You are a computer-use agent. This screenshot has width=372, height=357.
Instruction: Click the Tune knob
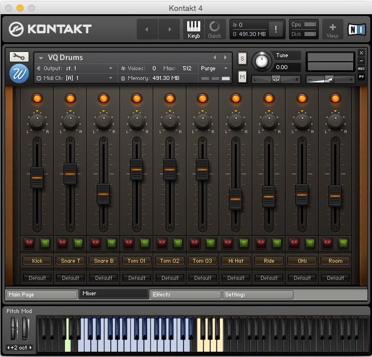262,61
